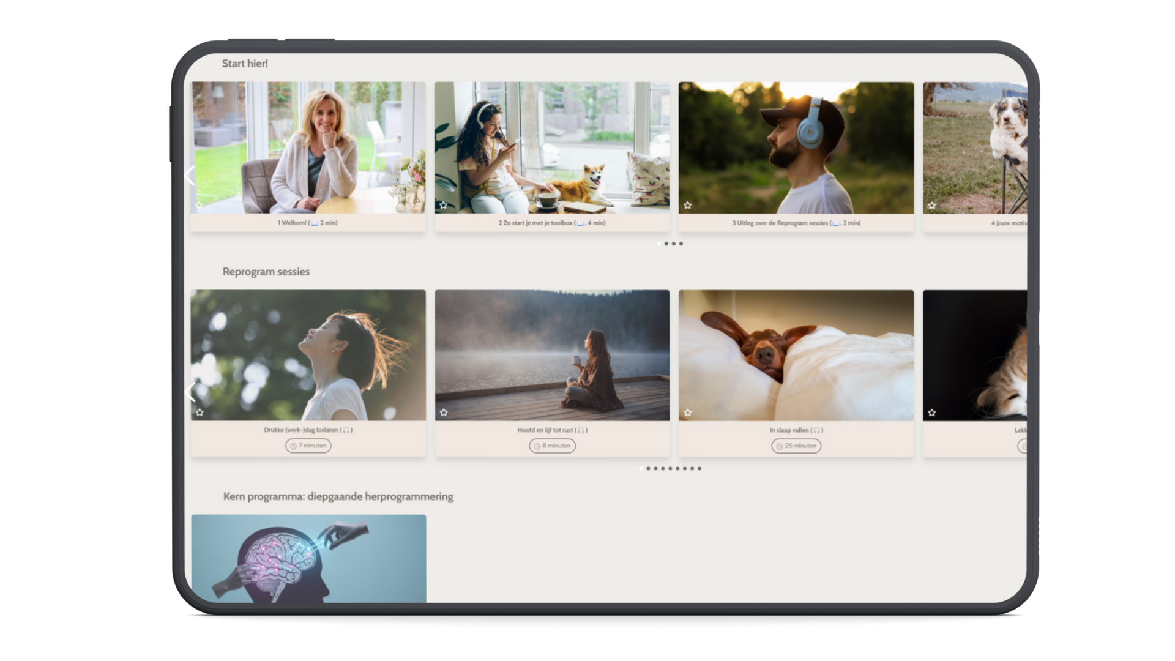1175x661 pixels.
Task: Star the 'Drukke (werk-)dag loslaten' session
Action: pyautogui.click(x=200, y=413)
